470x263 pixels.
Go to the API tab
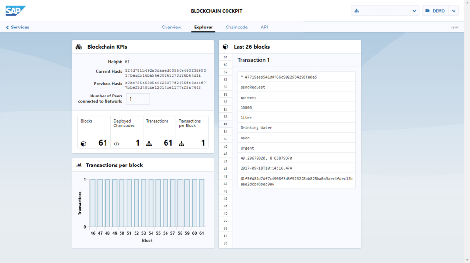(x=264, y=27)
